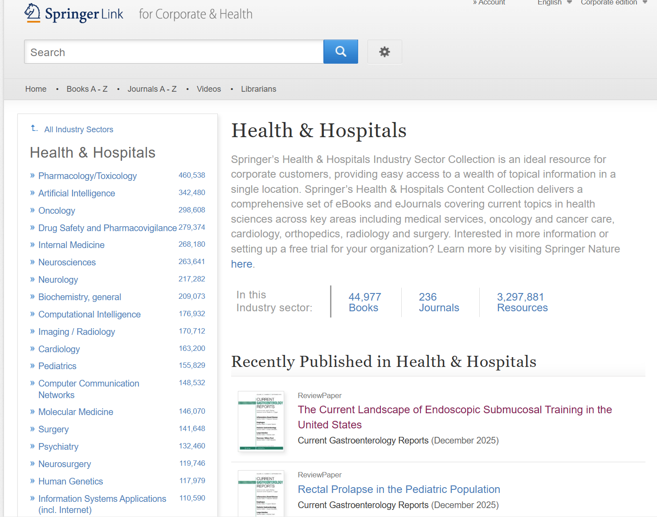Open Rectal Prolapse in Pediatric Population article
The image size is (657, 517).
(x=399, y=489)
